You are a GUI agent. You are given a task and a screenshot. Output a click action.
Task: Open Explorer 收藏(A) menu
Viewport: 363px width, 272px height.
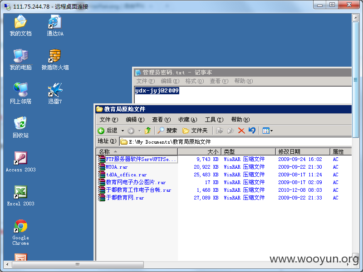(188, 120)
